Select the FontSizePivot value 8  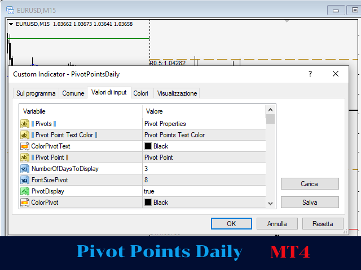(x=146, y=180)
